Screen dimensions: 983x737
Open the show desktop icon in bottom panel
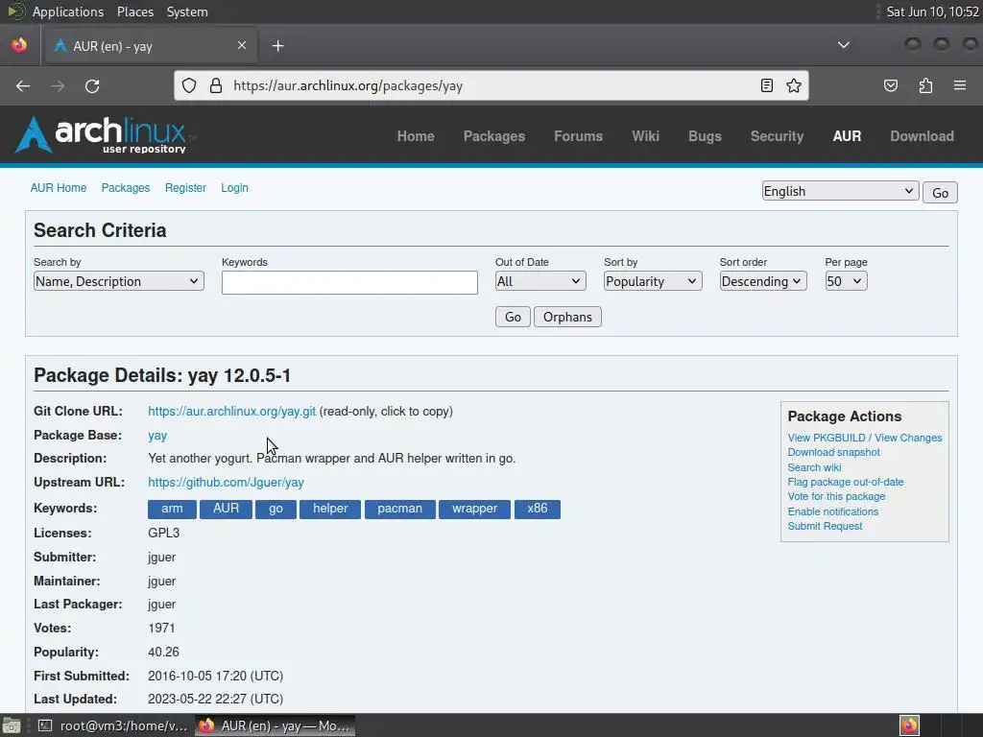(x=12, y=725)
